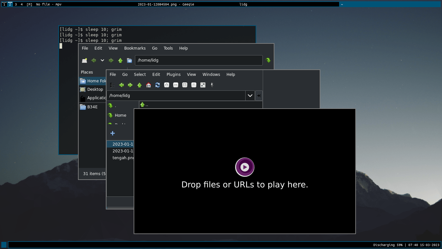
Task: Click the blue plus add button
Action: click(113, 133)
